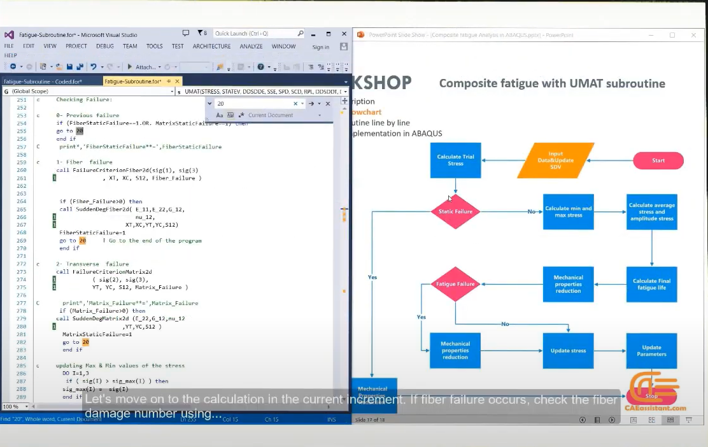Click the Quick Launch search field
The image size is (708, 447).
pyautogui.click(x=255, y=33)
